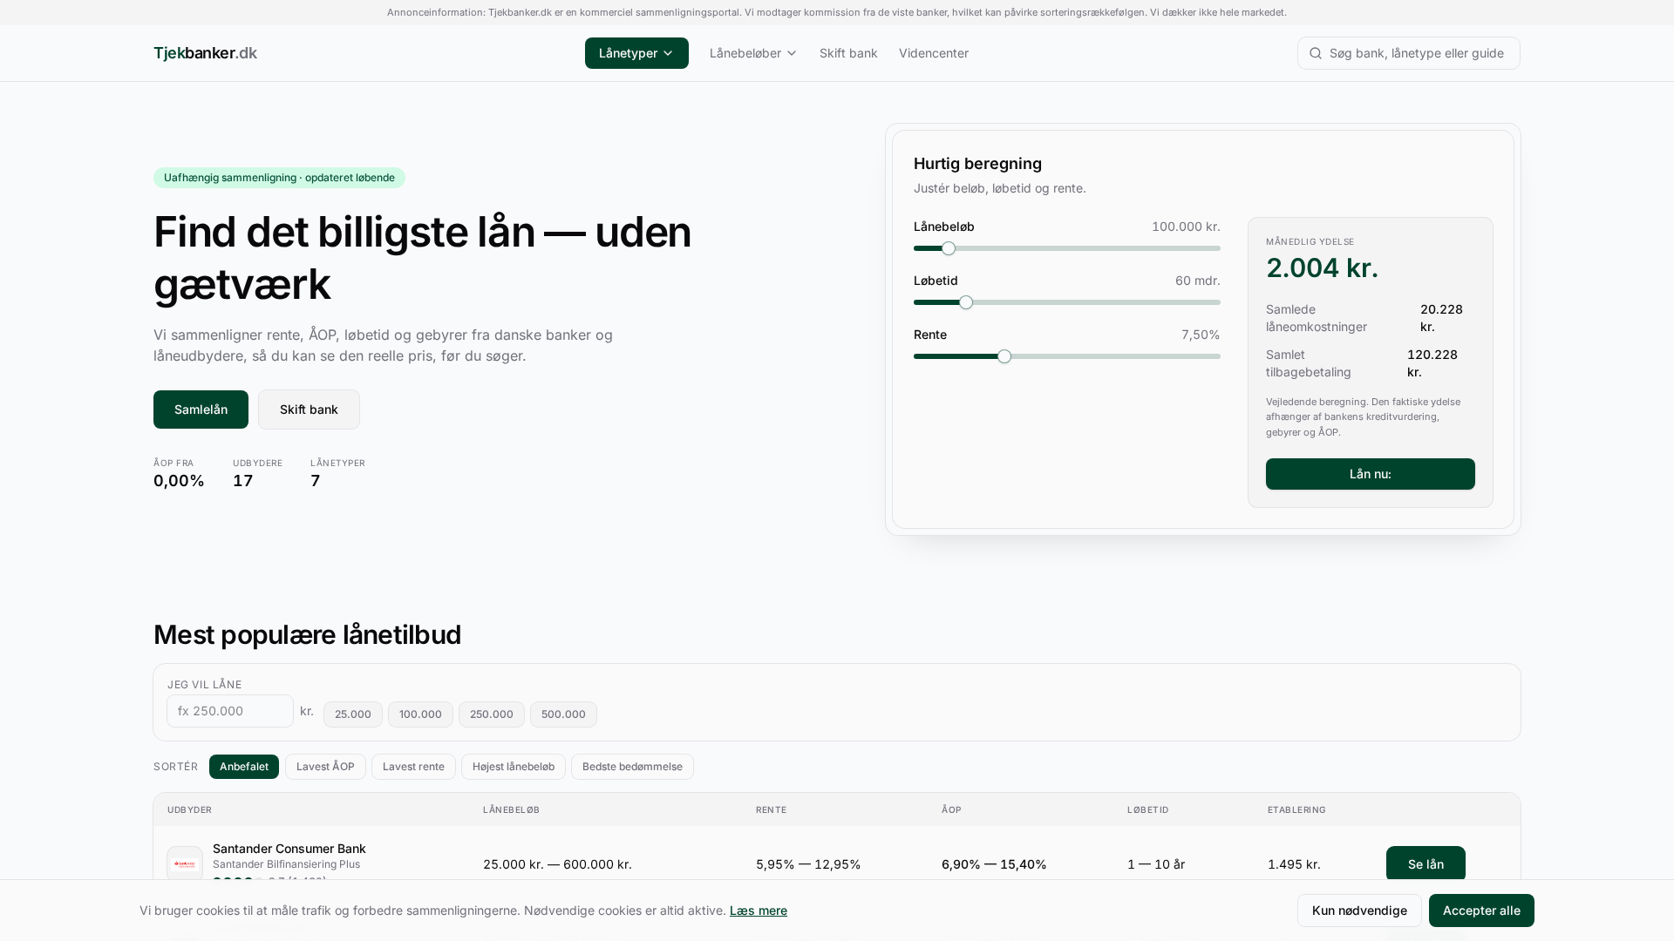
Task: Click the Rente column header
Action: coord(771,810)
